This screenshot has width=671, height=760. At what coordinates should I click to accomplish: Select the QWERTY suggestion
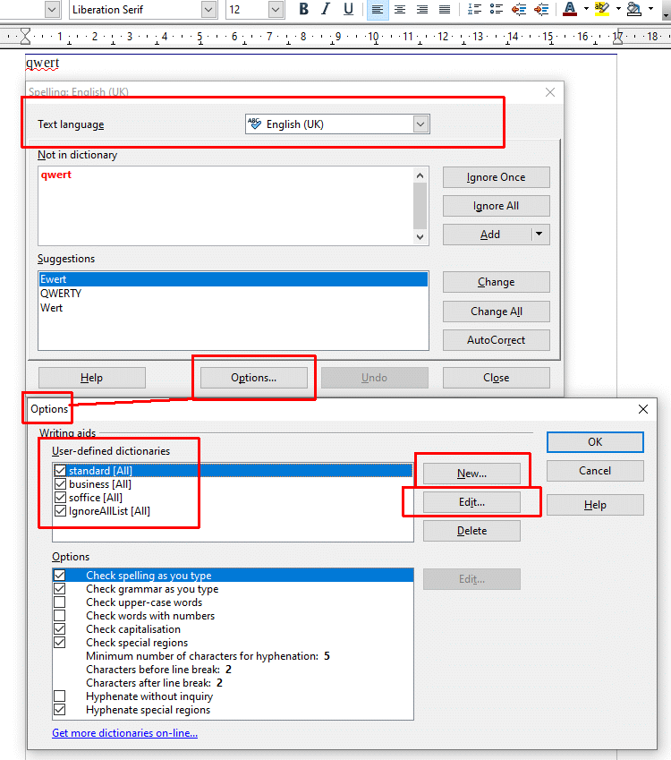point(61,294)
